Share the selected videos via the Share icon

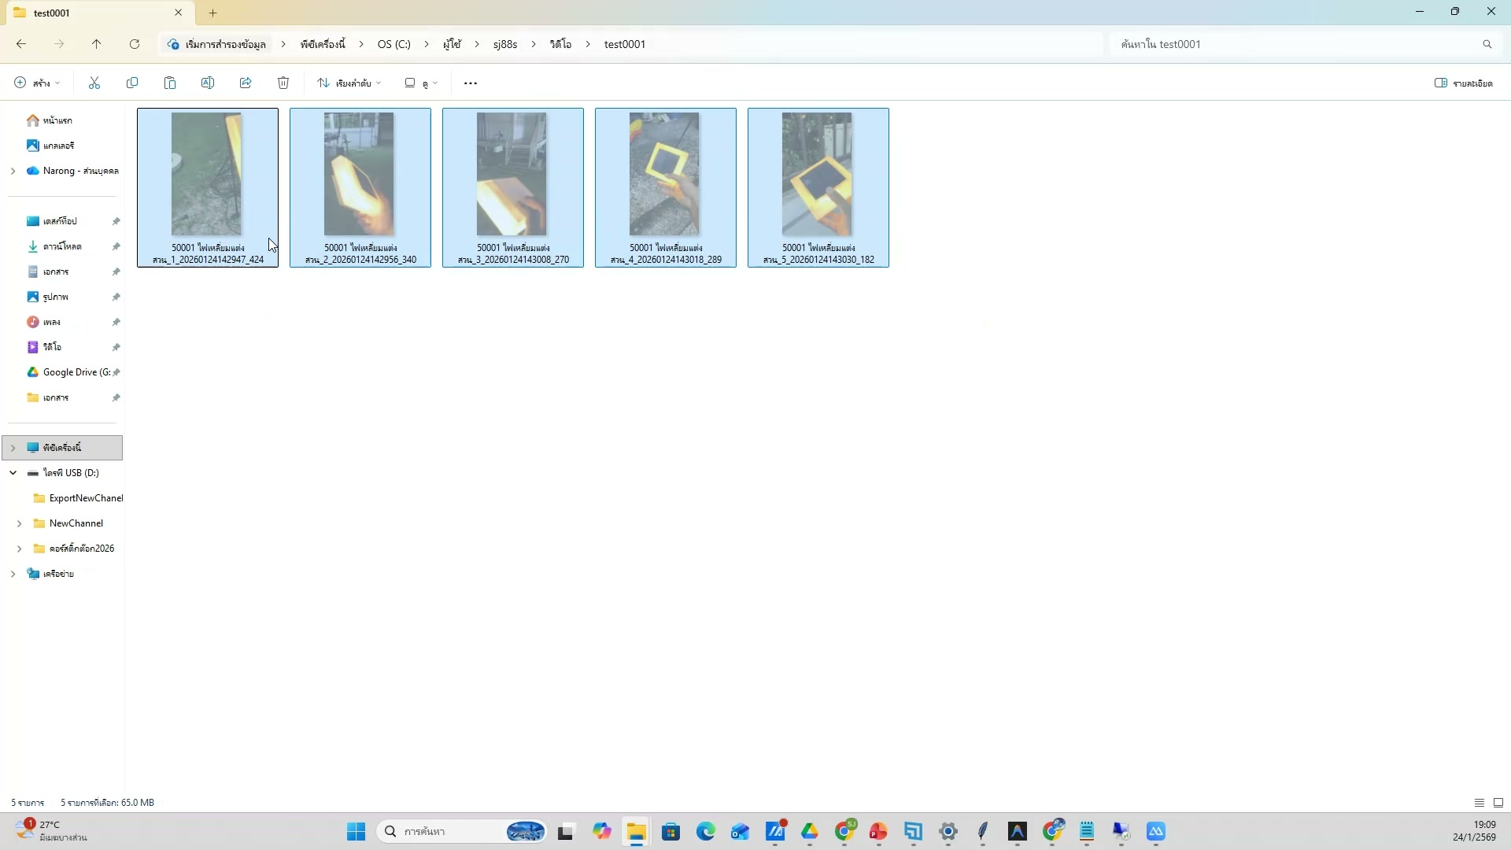click(246, 83)
